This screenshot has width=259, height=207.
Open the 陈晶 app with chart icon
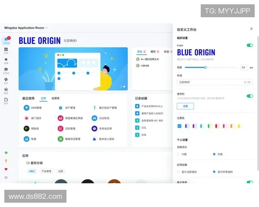[30, 139]
